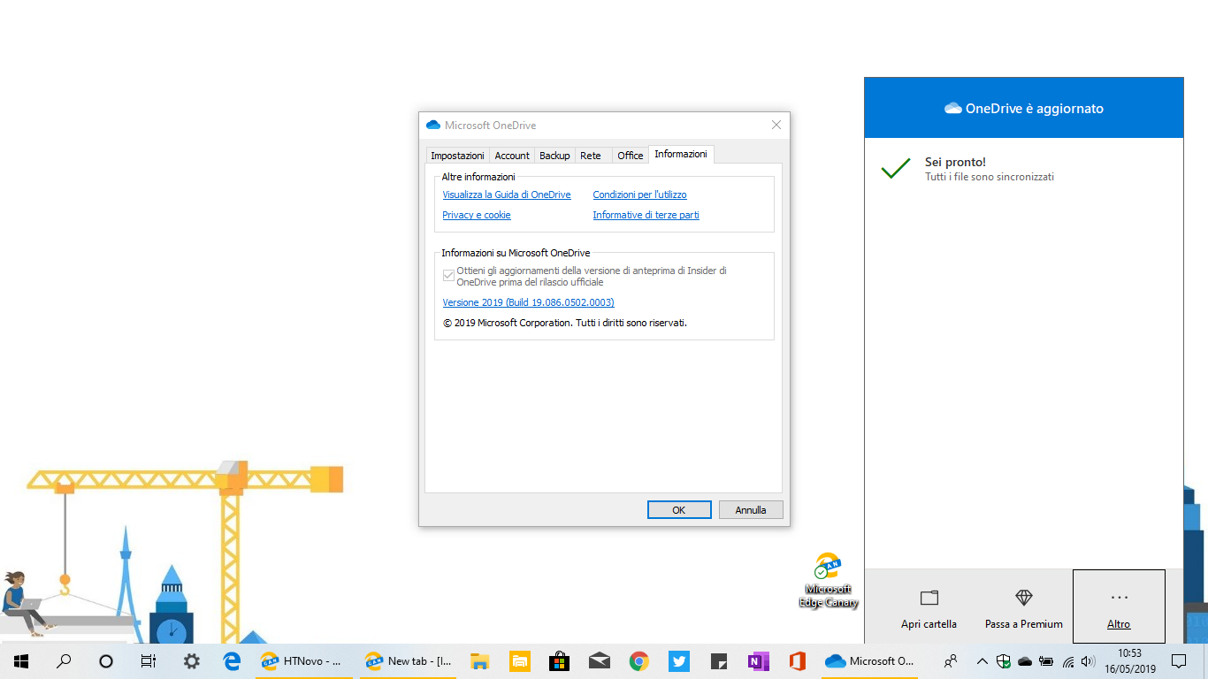Image resolution: width=1208 pixels, height=679 pixels.
Task: Open the yellow Files app taskbar icon
Action: (520, 660)
